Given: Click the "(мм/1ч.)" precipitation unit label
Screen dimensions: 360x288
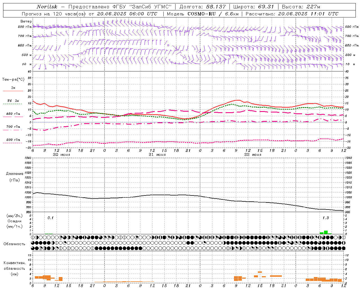Looking at the screenshot, I should [15, 226].
